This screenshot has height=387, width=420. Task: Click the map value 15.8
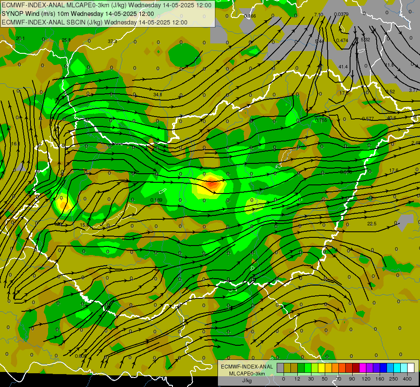[84, 225]
